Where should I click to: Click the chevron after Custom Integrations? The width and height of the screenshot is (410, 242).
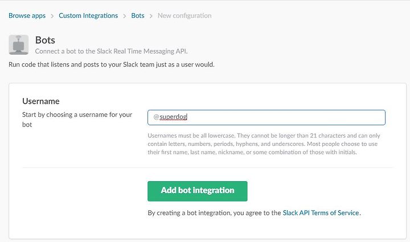125,16
